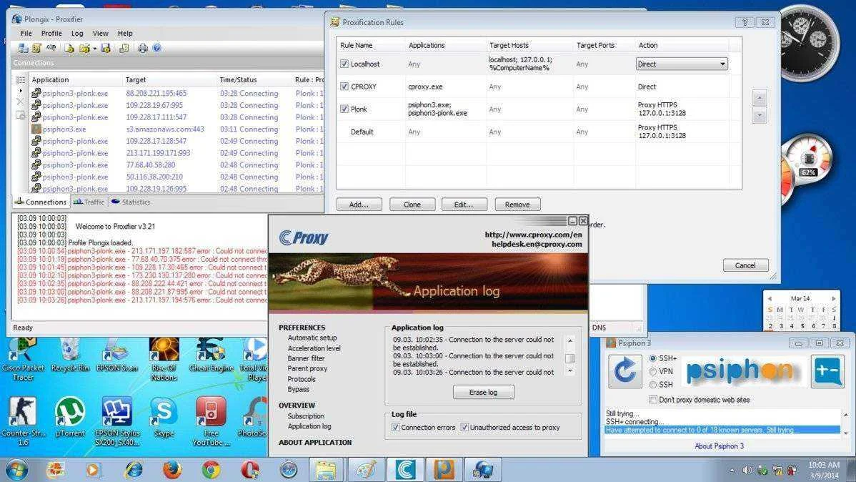This screenshot has width=856, height=482.
Task: Open the Help menu in Proxifier
Action: point(125,34)
